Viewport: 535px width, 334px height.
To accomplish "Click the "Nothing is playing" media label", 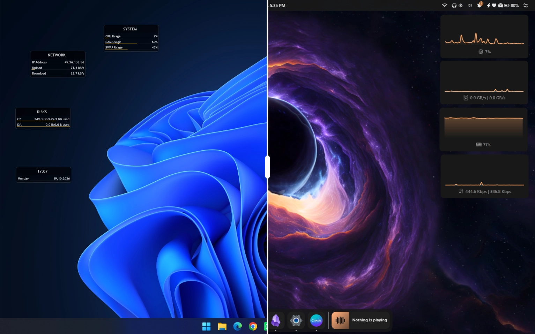I will [370, 320].
